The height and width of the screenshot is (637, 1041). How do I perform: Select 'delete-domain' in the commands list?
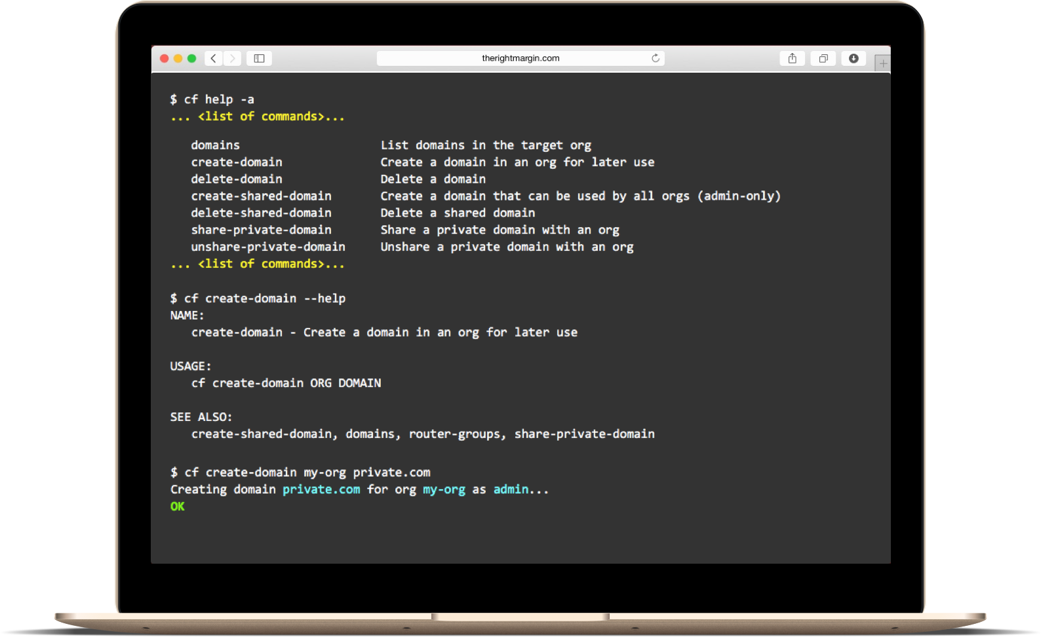pyautogui.click(x=237, y=179)
